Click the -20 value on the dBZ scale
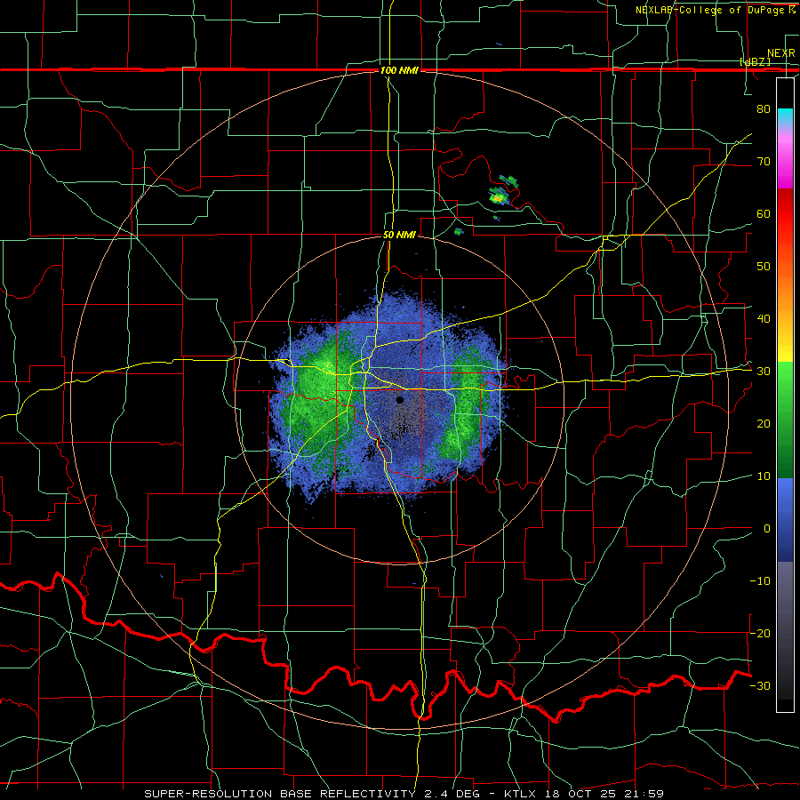The width and height of the screenshot is (800, 800). tap(760, 633)
